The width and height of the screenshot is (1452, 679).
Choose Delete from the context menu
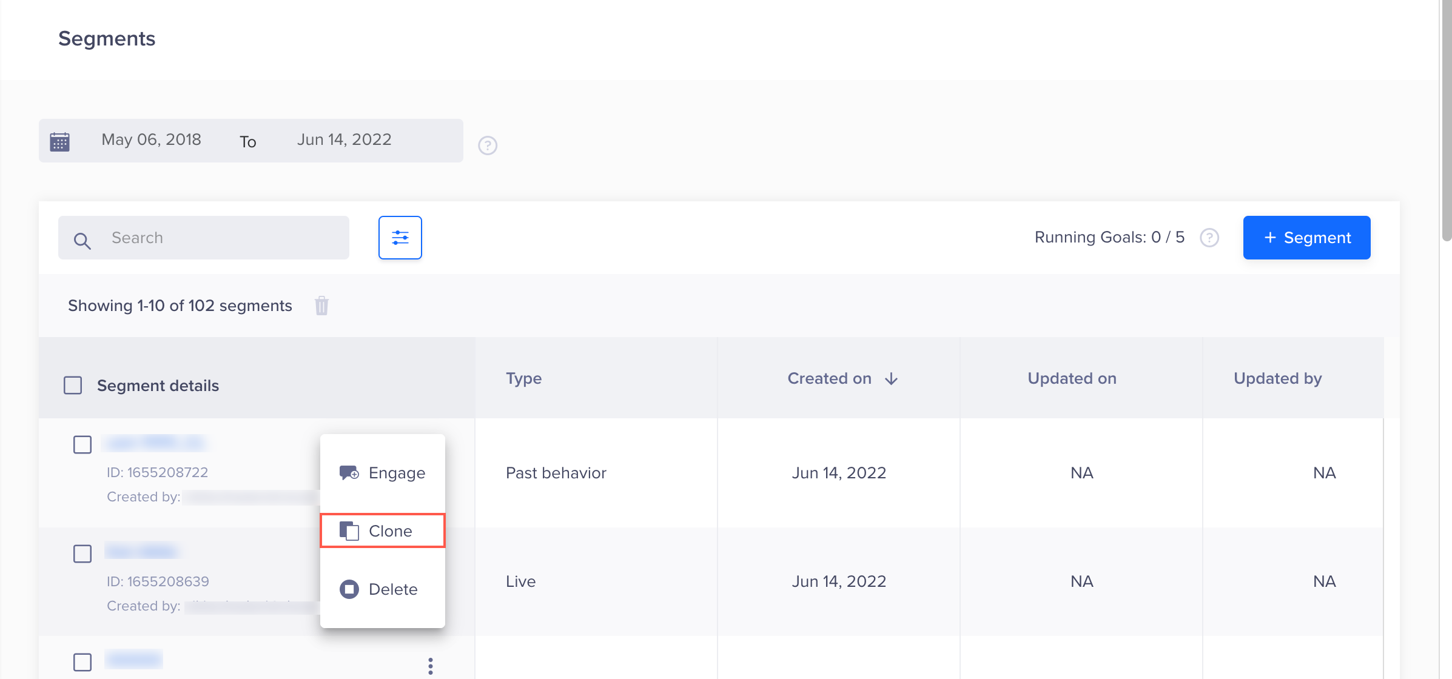(383, 589)
